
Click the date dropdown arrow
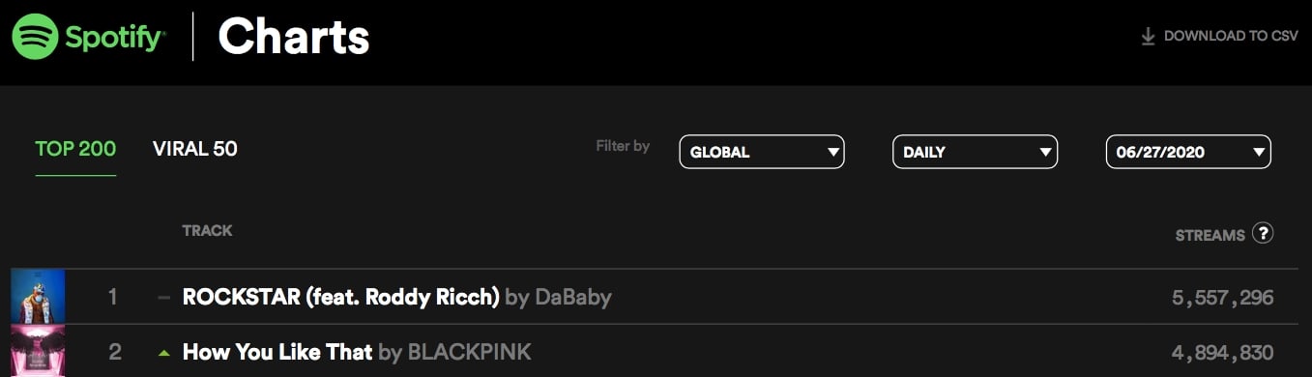(1258, 153)
